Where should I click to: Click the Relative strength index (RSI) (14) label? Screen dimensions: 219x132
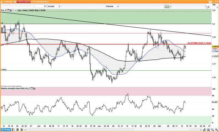[15, 88]
